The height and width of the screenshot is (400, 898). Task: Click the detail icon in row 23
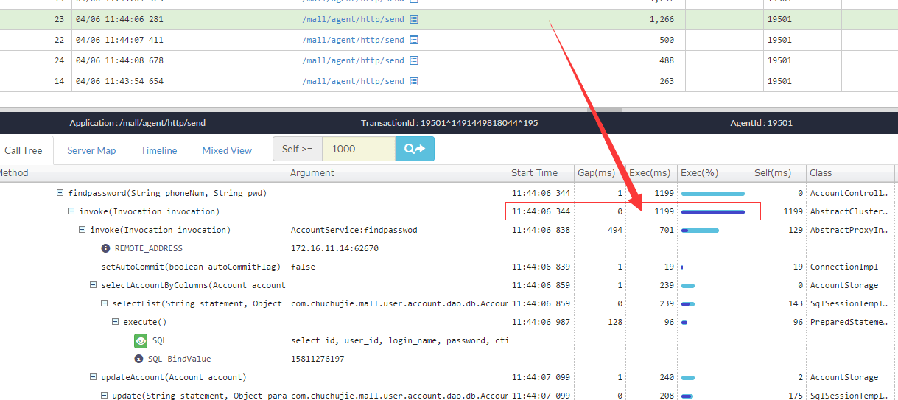(x=414, y=19)
